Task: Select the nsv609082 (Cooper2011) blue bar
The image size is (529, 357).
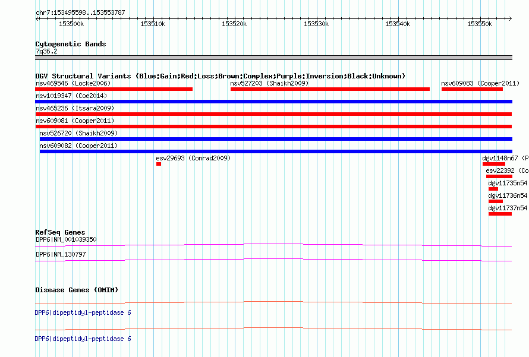Action: pos(276,151)
